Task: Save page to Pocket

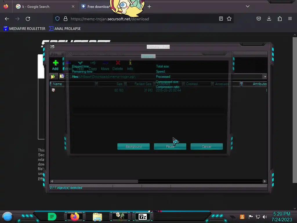Action: [259, 19]
